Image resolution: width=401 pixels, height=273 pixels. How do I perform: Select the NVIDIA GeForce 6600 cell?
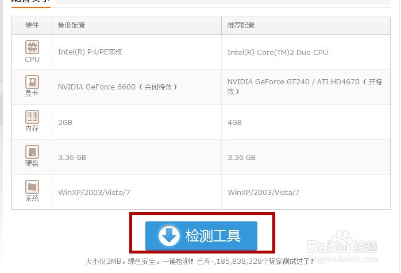(137, 87)
